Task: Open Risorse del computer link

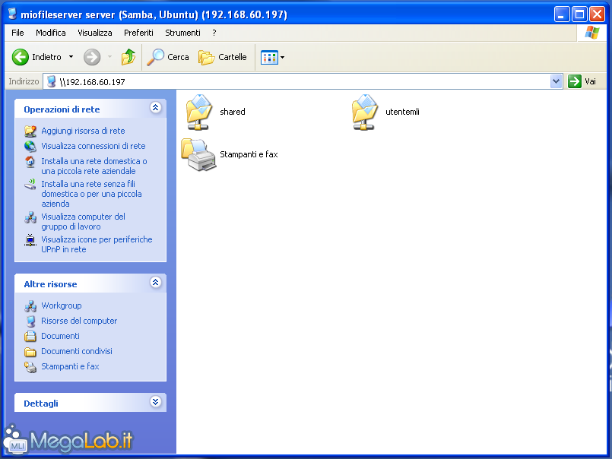Action: [79, 321]
